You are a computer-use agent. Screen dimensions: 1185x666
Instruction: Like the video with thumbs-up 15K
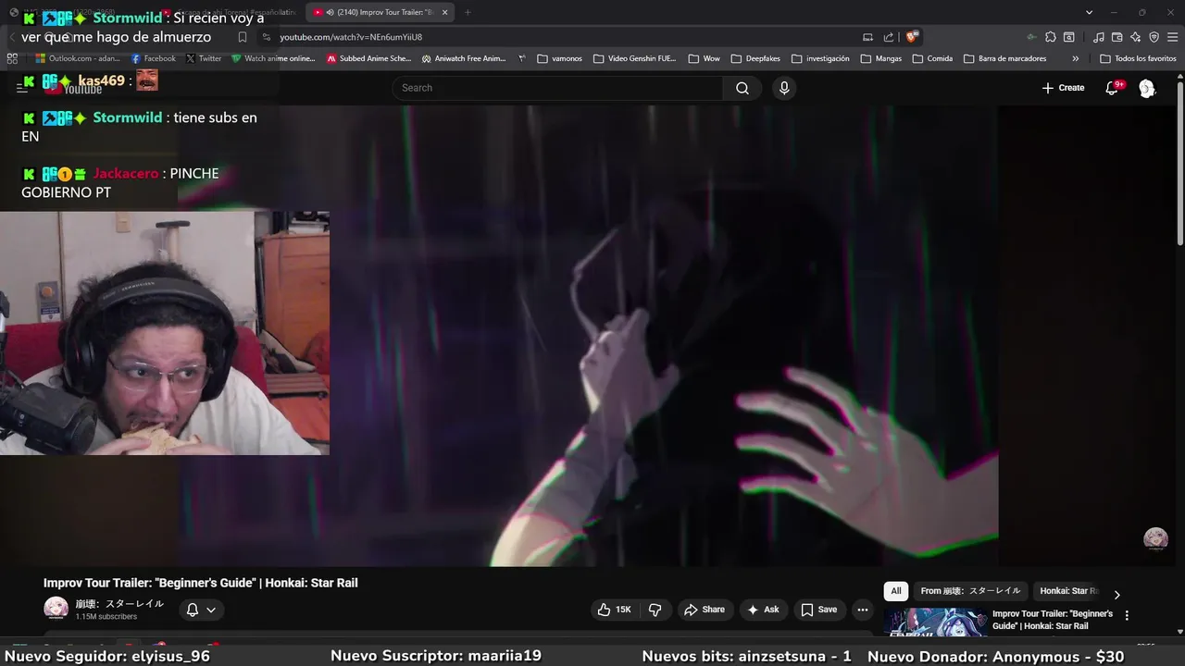pos(615,610)
